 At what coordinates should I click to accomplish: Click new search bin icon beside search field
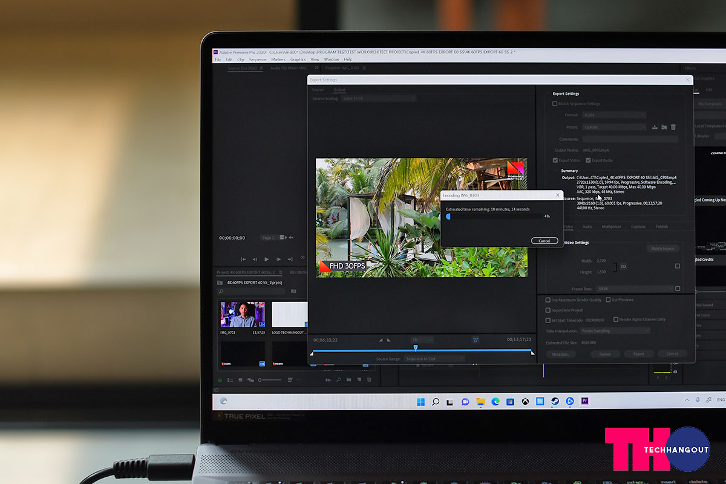(x=293, y=291)
